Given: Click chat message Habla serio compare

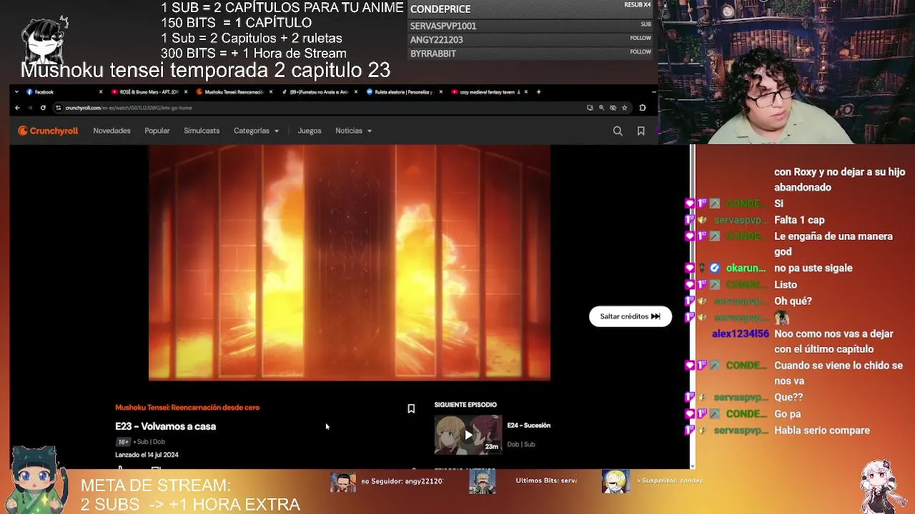Looking at the screenshot, I should 822,430.
